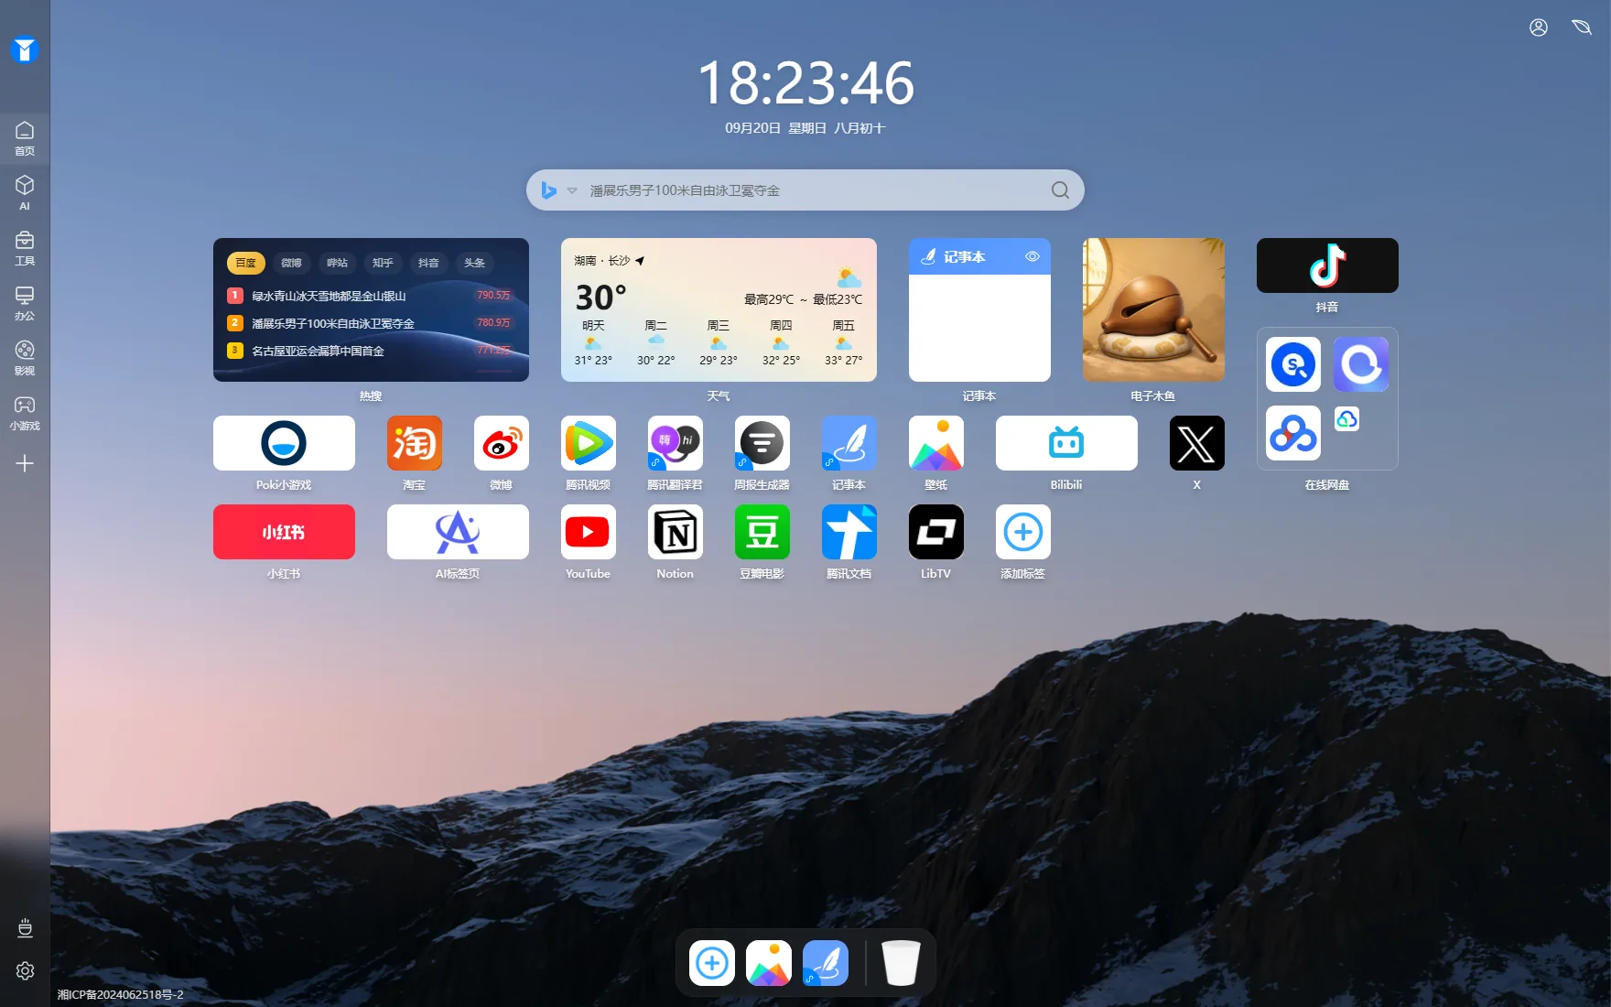The width and height of the screenshot is (1611, 1007).
Task: Click inside the 记事本 widget text area
Action: pos(979,328)
